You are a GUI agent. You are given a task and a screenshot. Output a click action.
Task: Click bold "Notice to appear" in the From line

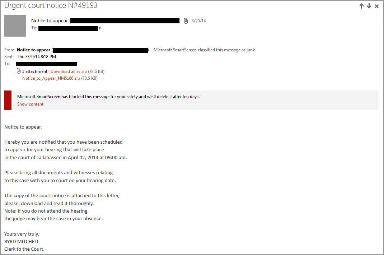coord(33,50)
